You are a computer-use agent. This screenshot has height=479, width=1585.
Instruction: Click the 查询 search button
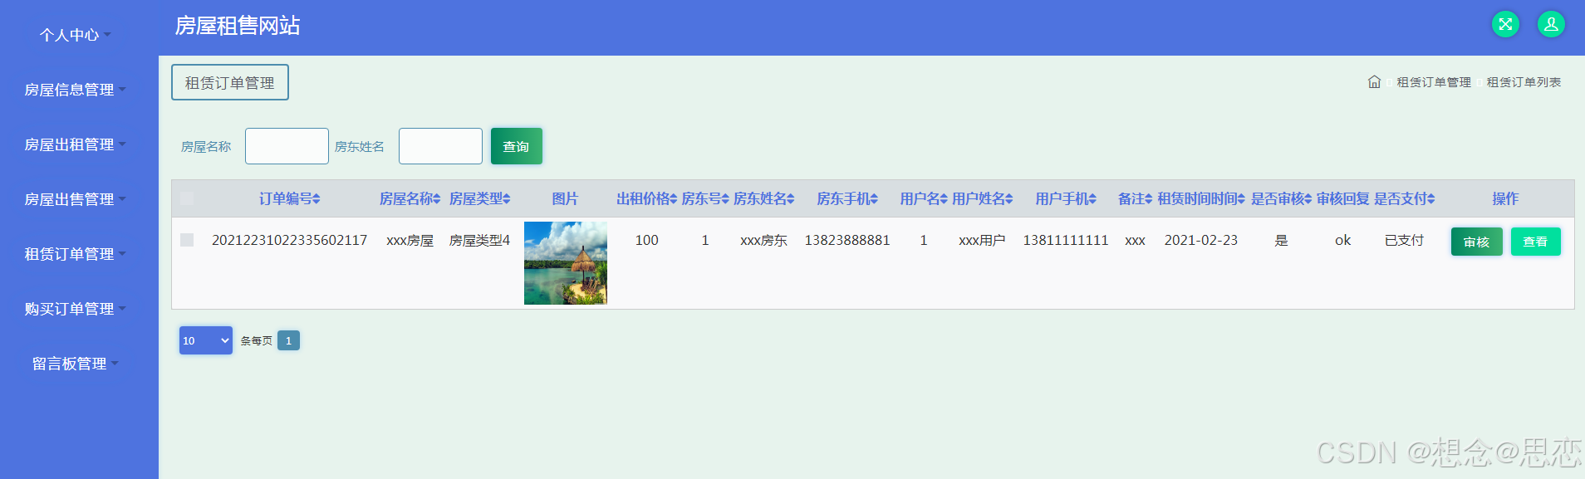pos(516,146)
